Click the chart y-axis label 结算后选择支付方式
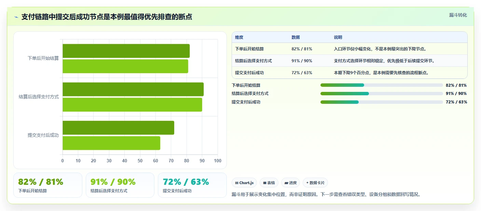Image resolution: width=481 pixels, height=211 pixels. coord(39,97)
